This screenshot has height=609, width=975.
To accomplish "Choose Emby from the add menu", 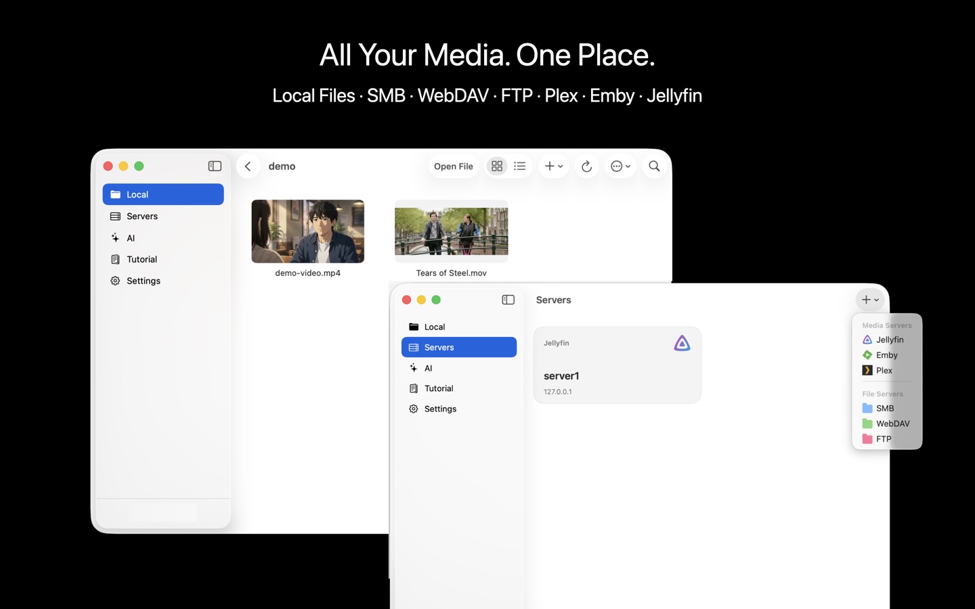I will click(887, 355).
